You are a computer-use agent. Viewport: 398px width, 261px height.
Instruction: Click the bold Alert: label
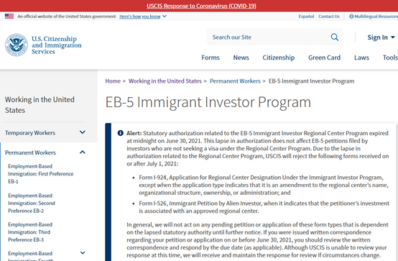tap(134, 133)
